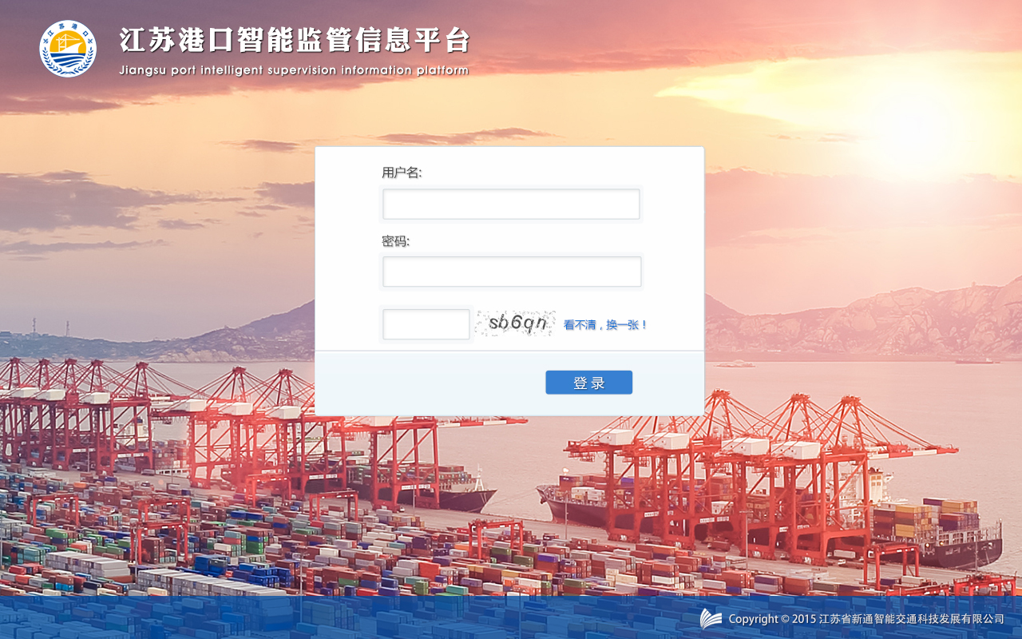Click the sb6qn captcha image
Image resolution: width=1022 pixels, height=639 pixels.
516,323
